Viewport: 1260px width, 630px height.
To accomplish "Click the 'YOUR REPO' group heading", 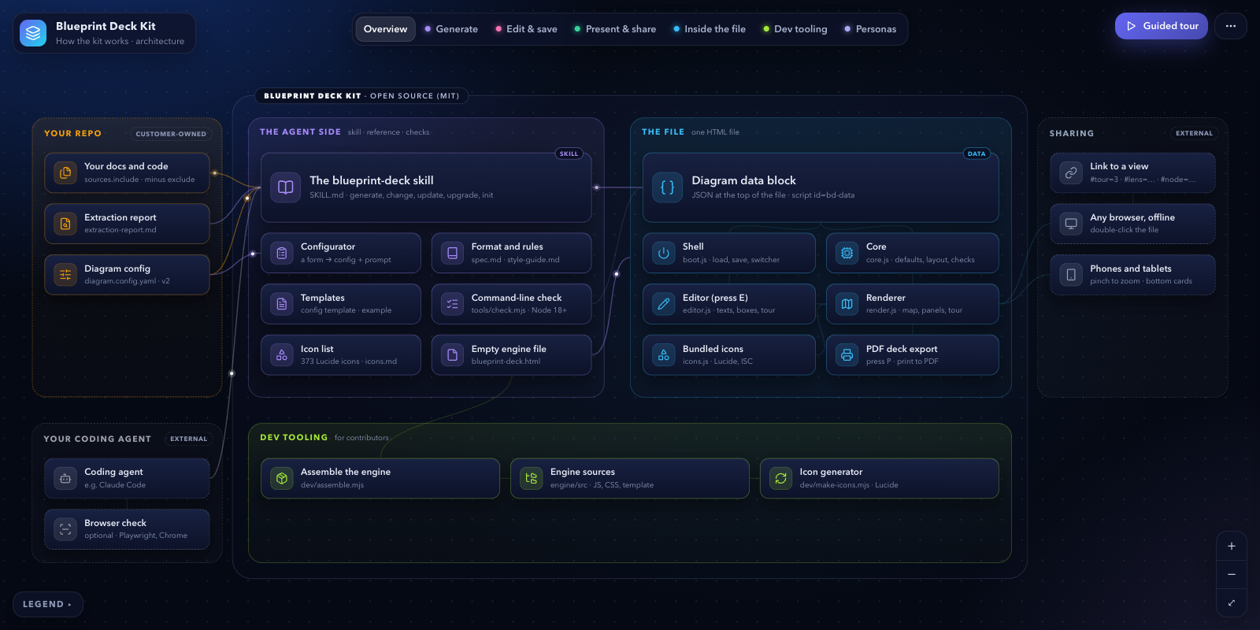I will coord(72,134).
